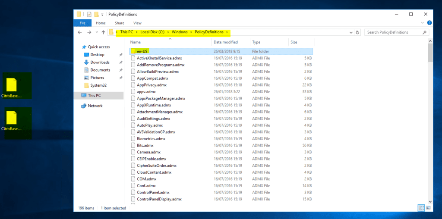
Task: Open the File menu
Action: pyautogui.click(x=82, y=23)
